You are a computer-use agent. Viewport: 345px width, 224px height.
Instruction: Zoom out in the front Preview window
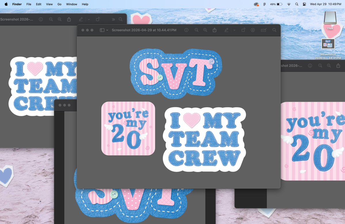pos(197,30)
